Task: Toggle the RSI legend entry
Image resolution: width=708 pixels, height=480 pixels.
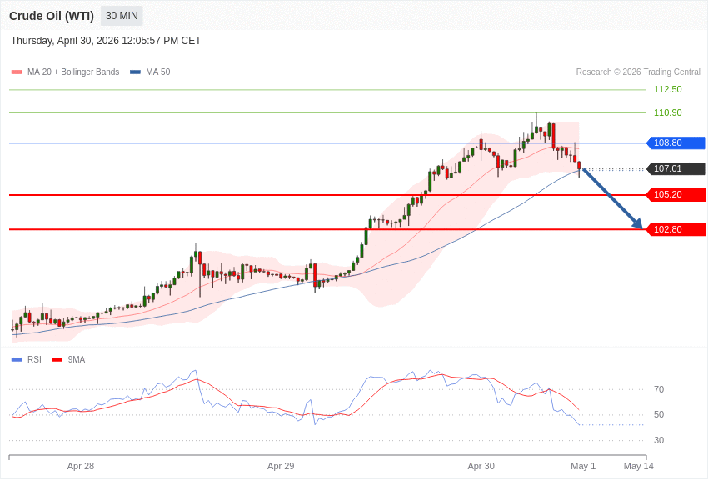Action: 33,360
